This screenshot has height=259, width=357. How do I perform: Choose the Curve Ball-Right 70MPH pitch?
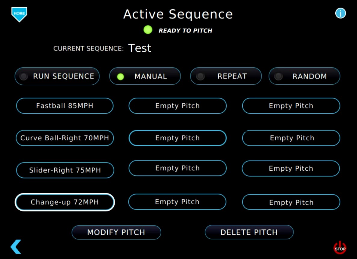[x=65, y=138]
